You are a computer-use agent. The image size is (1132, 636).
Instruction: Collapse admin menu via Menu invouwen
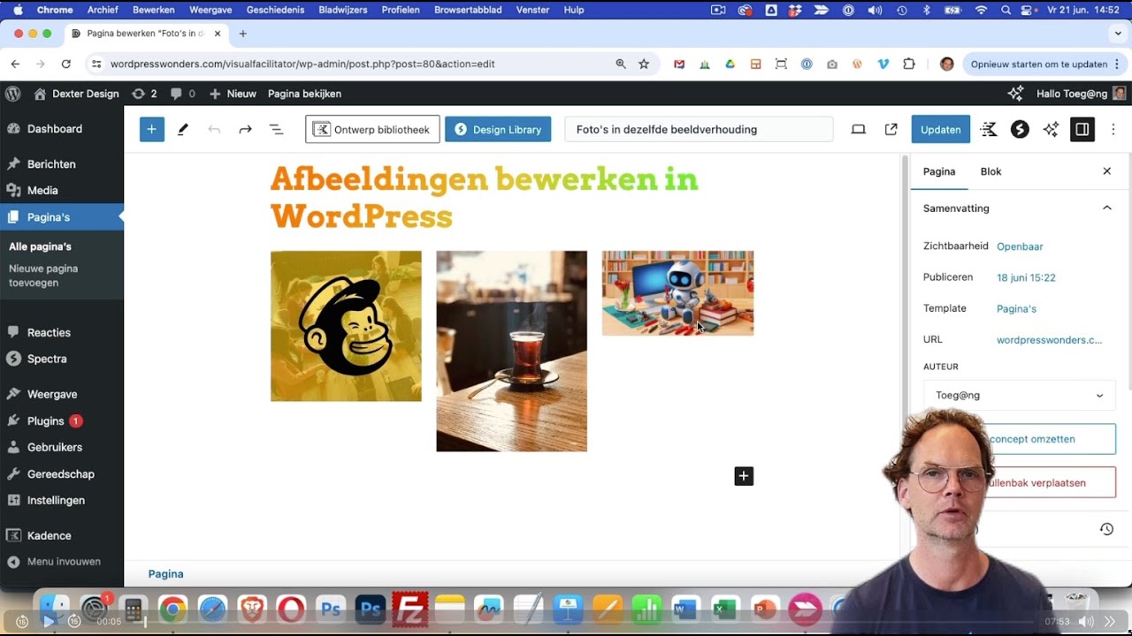pyautogui.click(x=54, y=562)
